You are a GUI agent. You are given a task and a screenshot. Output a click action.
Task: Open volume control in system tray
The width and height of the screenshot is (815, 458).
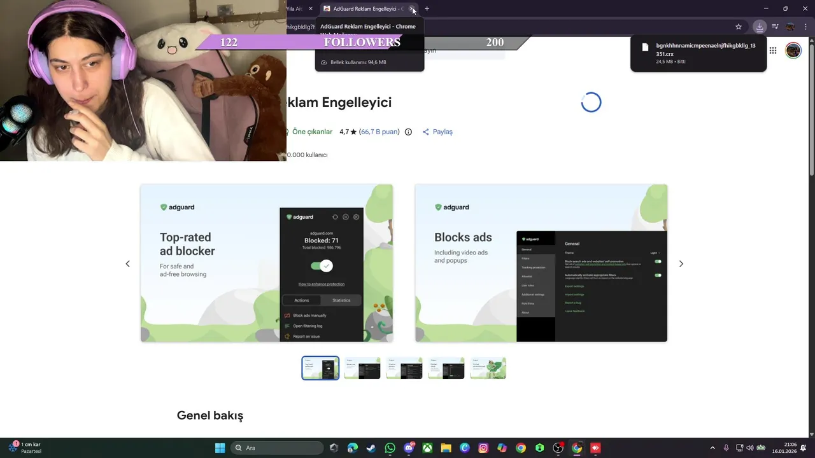click(749, 448)
